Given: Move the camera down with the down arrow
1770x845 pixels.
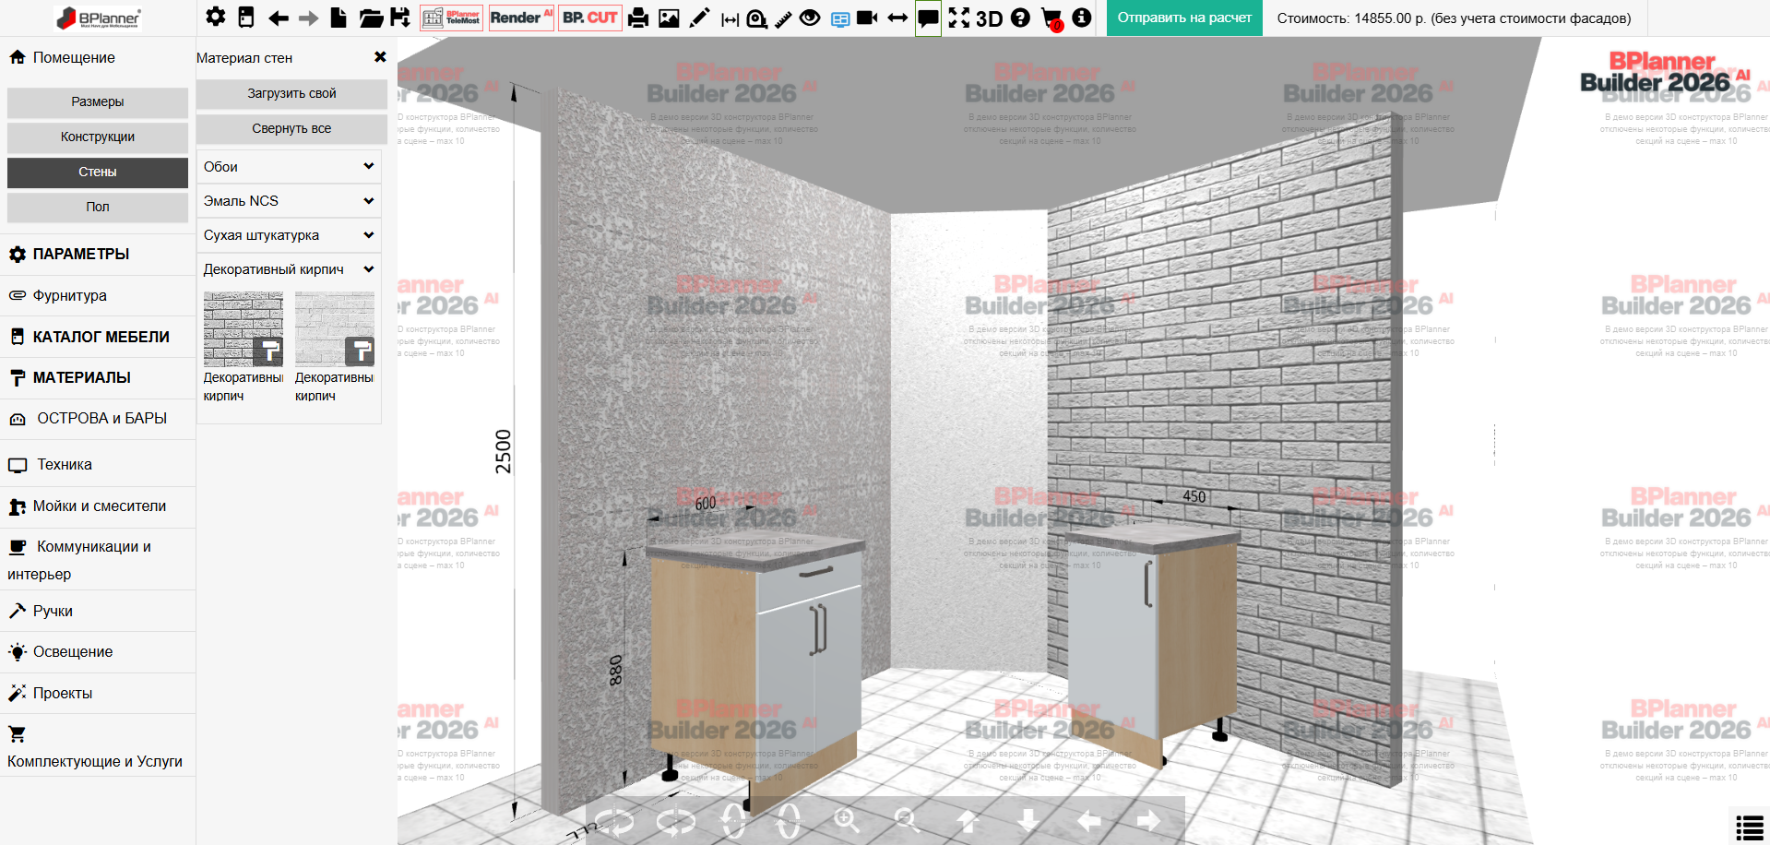Looking at the screenshot, I should [1028, 820].
